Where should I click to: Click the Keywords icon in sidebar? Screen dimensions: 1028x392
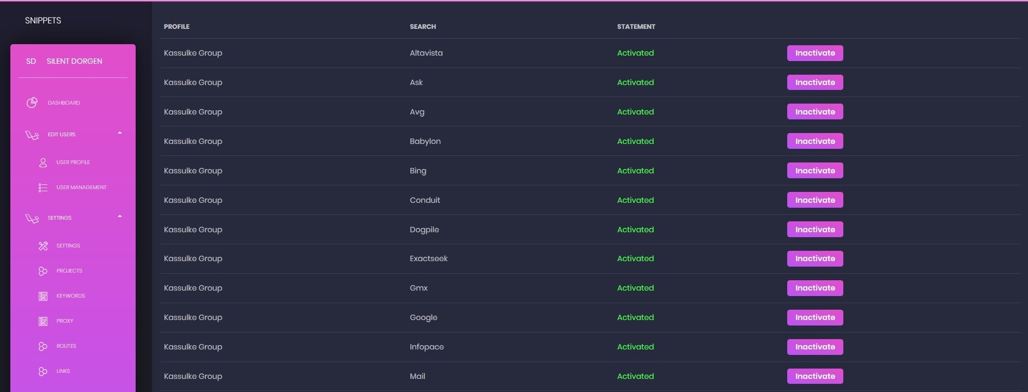point(43,296)
